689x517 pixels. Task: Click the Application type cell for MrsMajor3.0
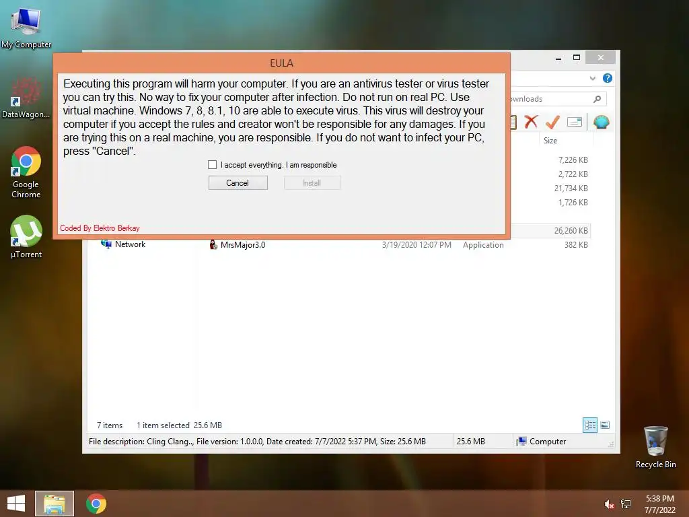tap(483, 245)
